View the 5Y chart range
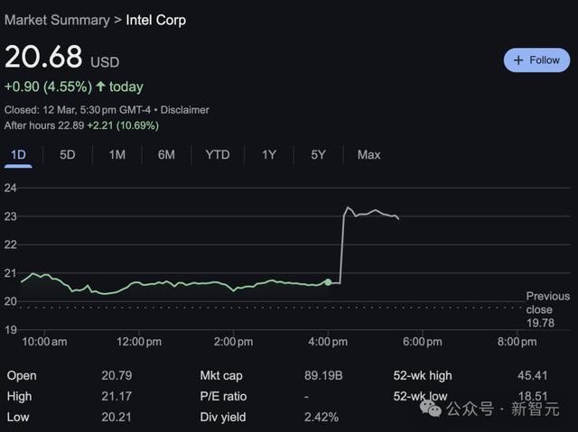578x432 pixels. pyautogui.click(x=318, y=155)
